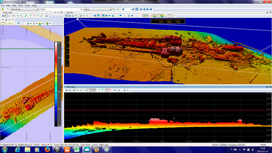Screen dimensions: 272x153
Task: Click the blue step-back arrow in top toolbar
Action: pos(123,10)
